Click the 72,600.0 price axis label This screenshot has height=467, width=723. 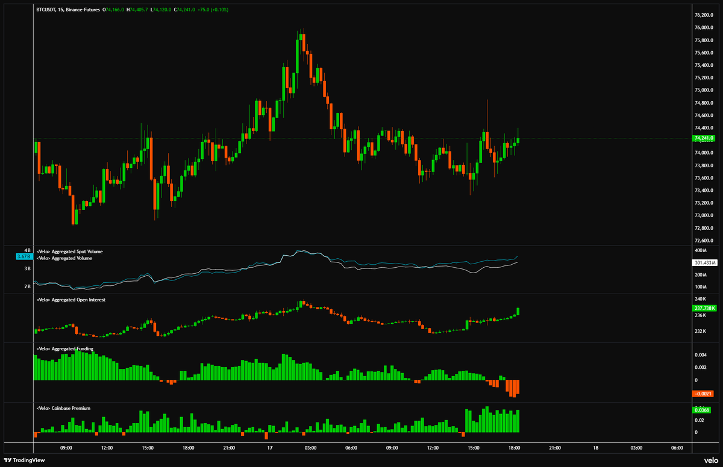point(705,241)
